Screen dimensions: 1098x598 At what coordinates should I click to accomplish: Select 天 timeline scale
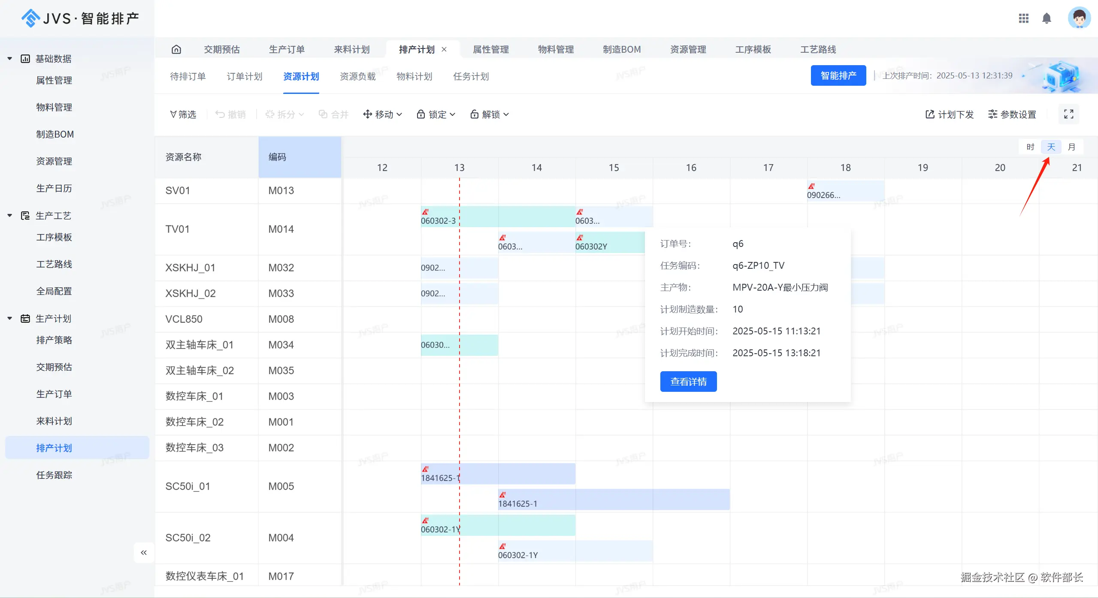pyautogui.click(x=1051, y=147)
